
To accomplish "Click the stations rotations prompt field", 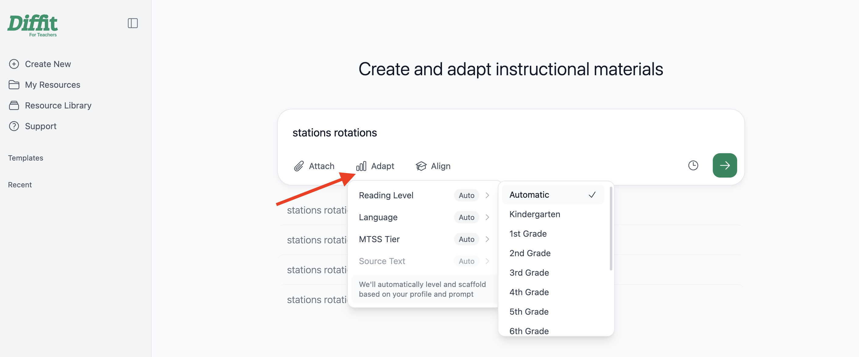I will pos(510,133).
